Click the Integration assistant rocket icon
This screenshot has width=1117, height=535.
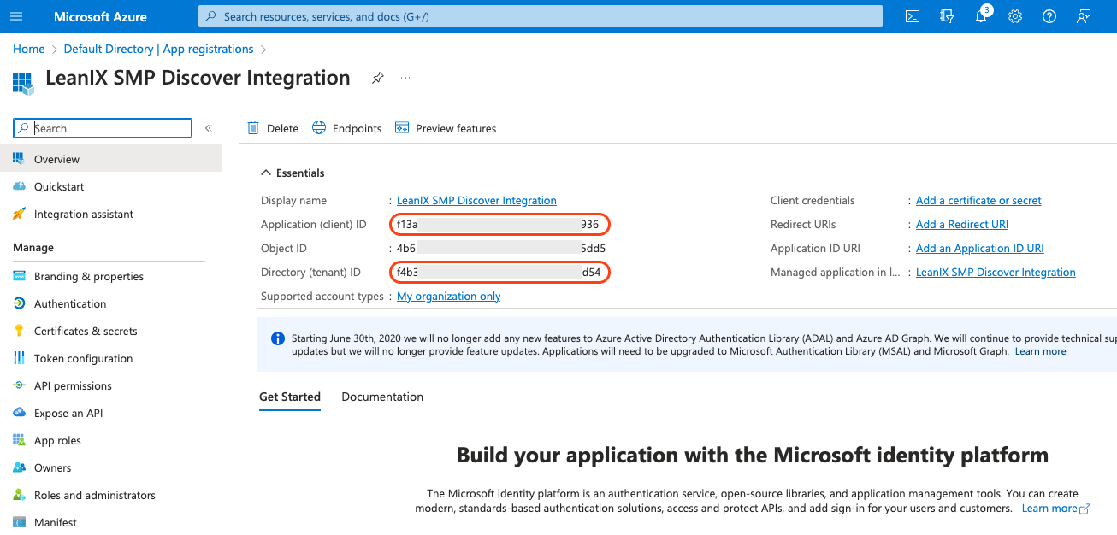tap(19, 214)
